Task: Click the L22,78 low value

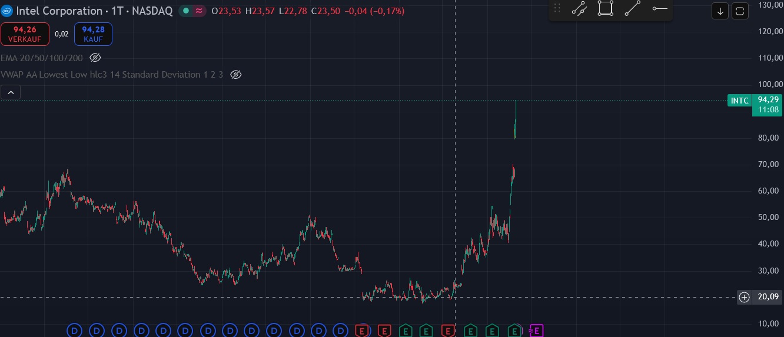Action: click(x=293, y=11)
